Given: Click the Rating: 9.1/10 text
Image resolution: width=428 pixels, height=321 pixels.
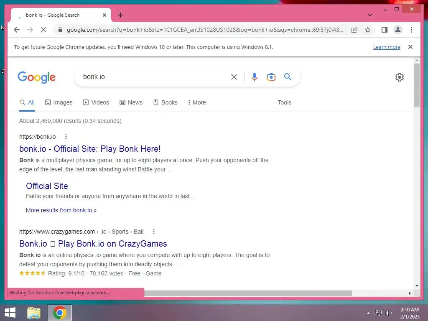Looking at the screenshot, I should tap(66, 273).
